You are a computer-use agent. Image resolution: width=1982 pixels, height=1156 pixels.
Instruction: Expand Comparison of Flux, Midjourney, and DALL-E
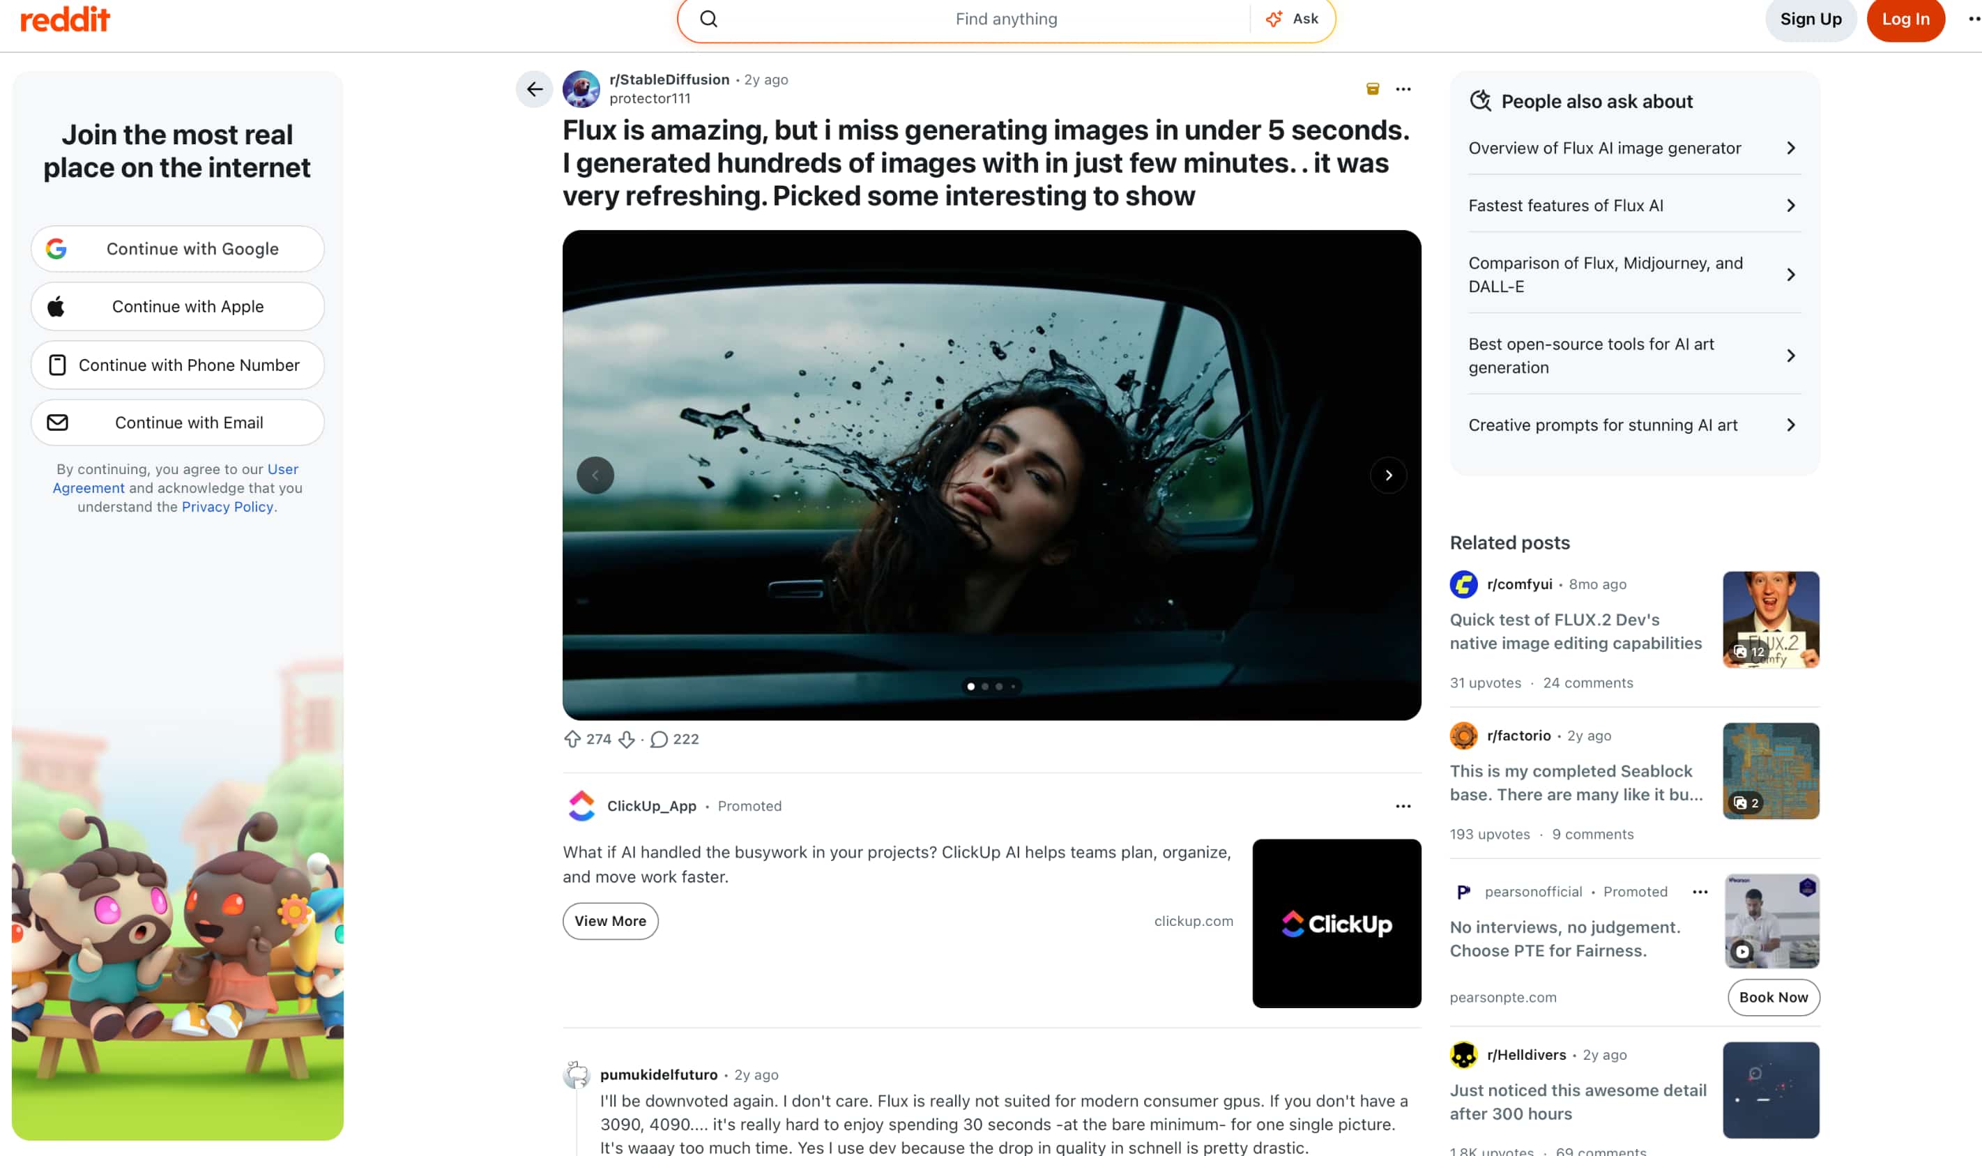[1634, 275]
